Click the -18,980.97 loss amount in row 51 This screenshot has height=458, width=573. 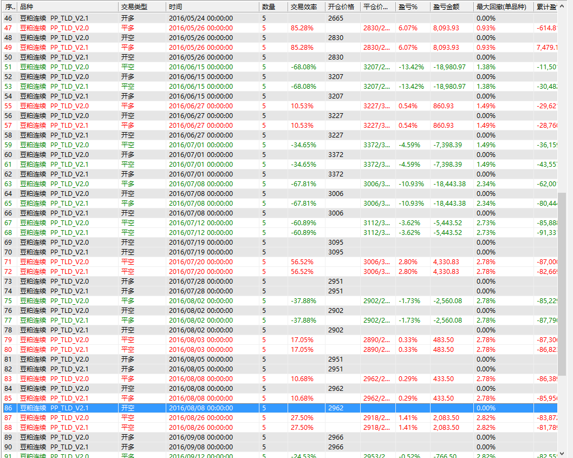click(449, 67)
